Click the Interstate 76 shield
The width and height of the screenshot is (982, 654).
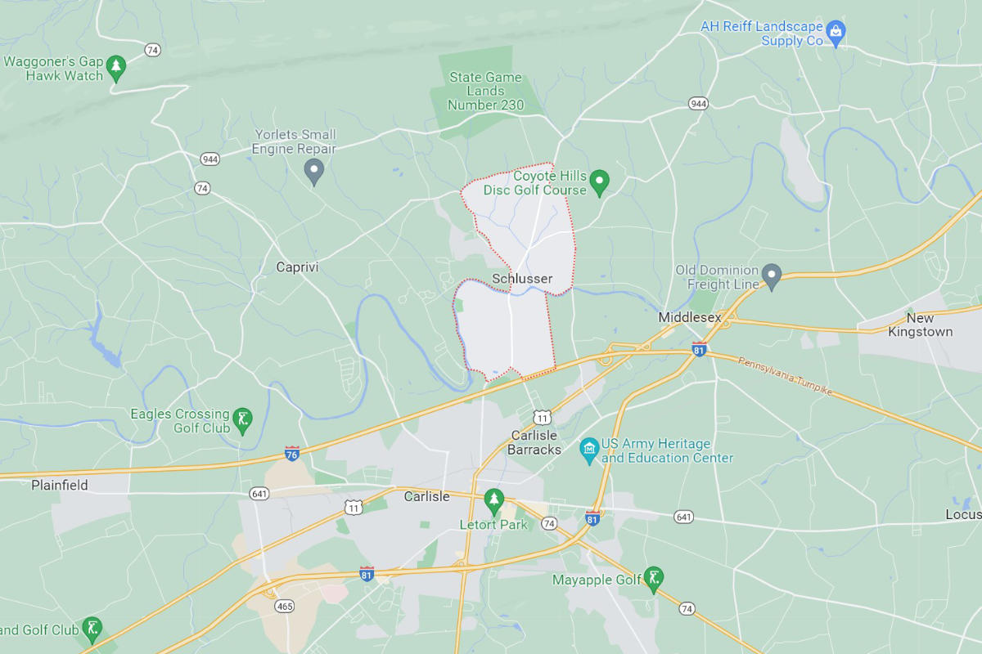[x=292, y=454]
